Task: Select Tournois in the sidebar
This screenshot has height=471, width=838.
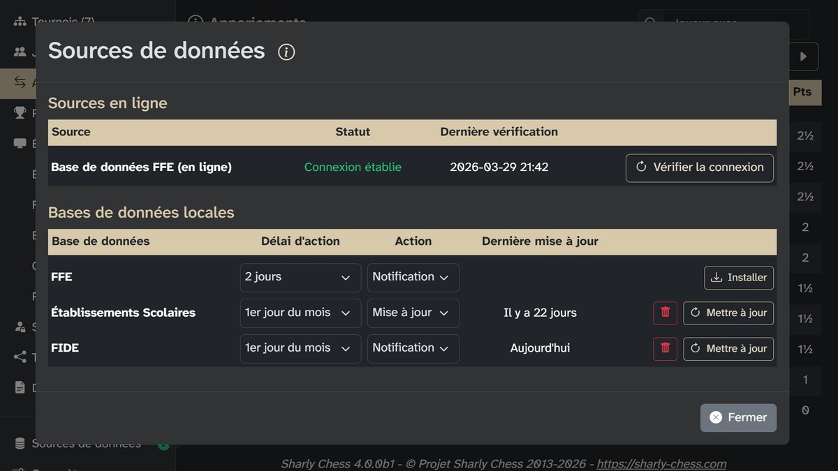Action: coord(63,22)
